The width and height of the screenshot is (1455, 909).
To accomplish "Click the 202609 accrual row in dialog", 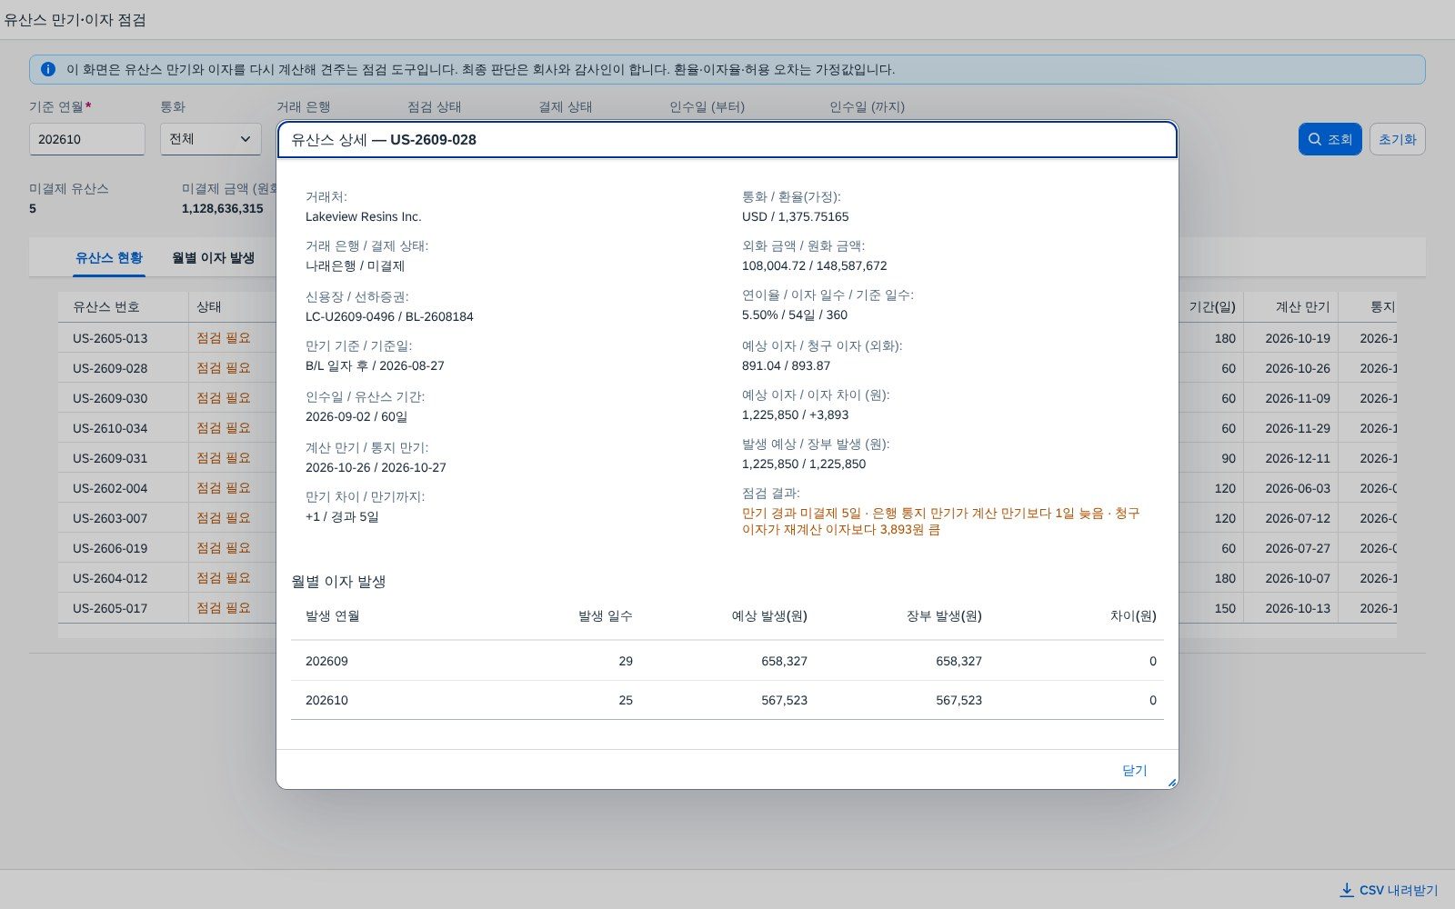I will (727, 661).
